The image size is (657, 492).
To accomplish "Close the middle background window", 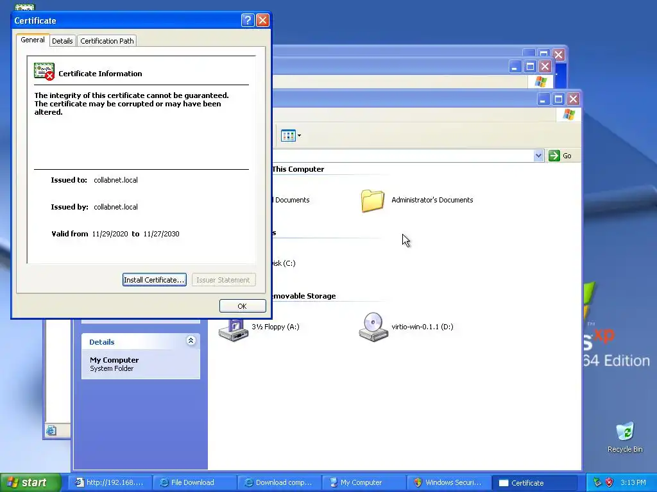I will point(545,67).
